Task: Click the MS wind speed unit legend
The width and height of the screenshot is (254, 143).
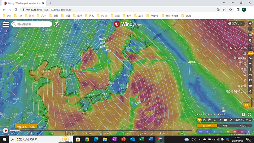Action: tap(200, 132)
